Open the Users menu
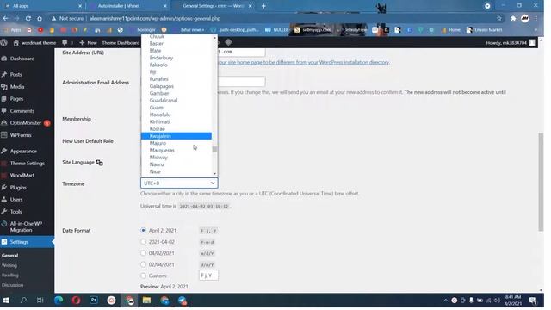The image size is (551, 310). click(16, 199)
